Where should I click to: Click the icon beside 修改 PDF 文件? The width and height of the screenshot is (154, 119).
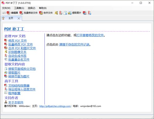[6, 40]
